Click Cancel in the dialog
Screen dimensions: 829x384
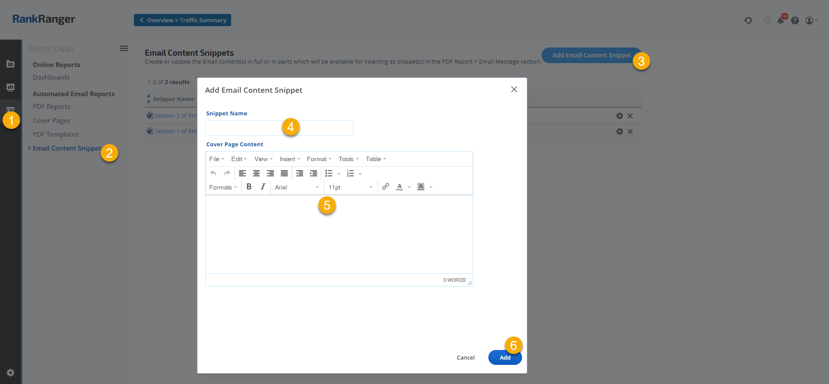tap(465, 357)
